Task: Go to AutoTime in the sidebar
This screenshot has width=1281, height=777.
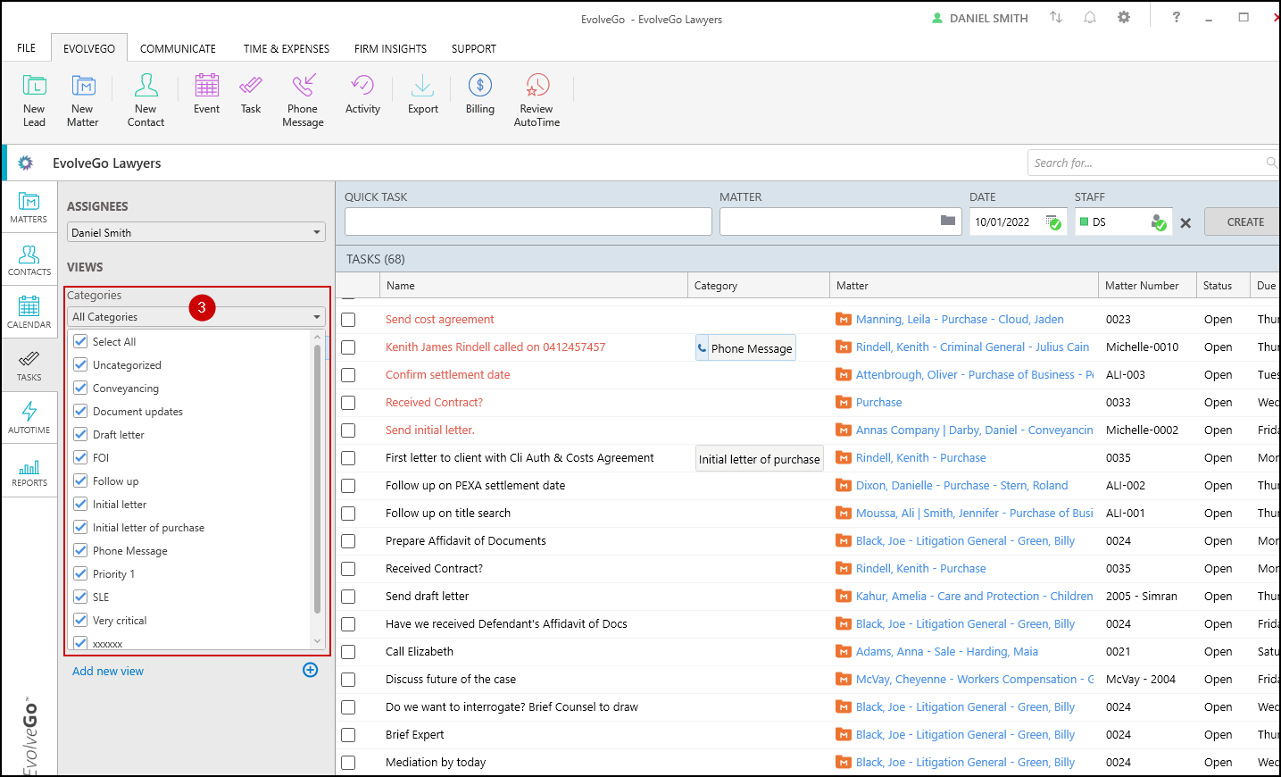Action: 29,418
